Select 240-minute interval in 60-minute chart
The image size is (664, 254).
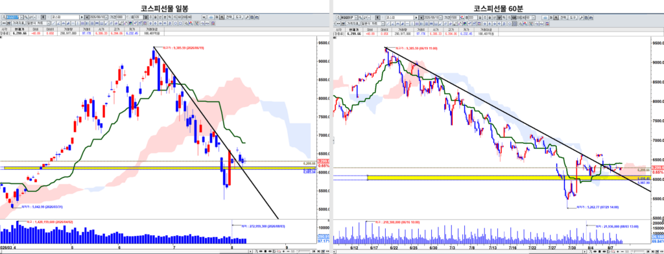(x=523, y=17)
